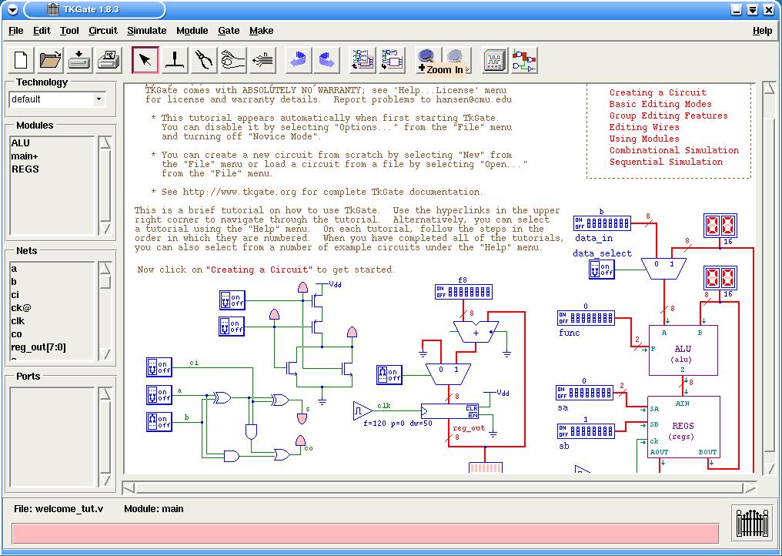
Task: Open the Gate menu
Action: (x=229, y=31)
